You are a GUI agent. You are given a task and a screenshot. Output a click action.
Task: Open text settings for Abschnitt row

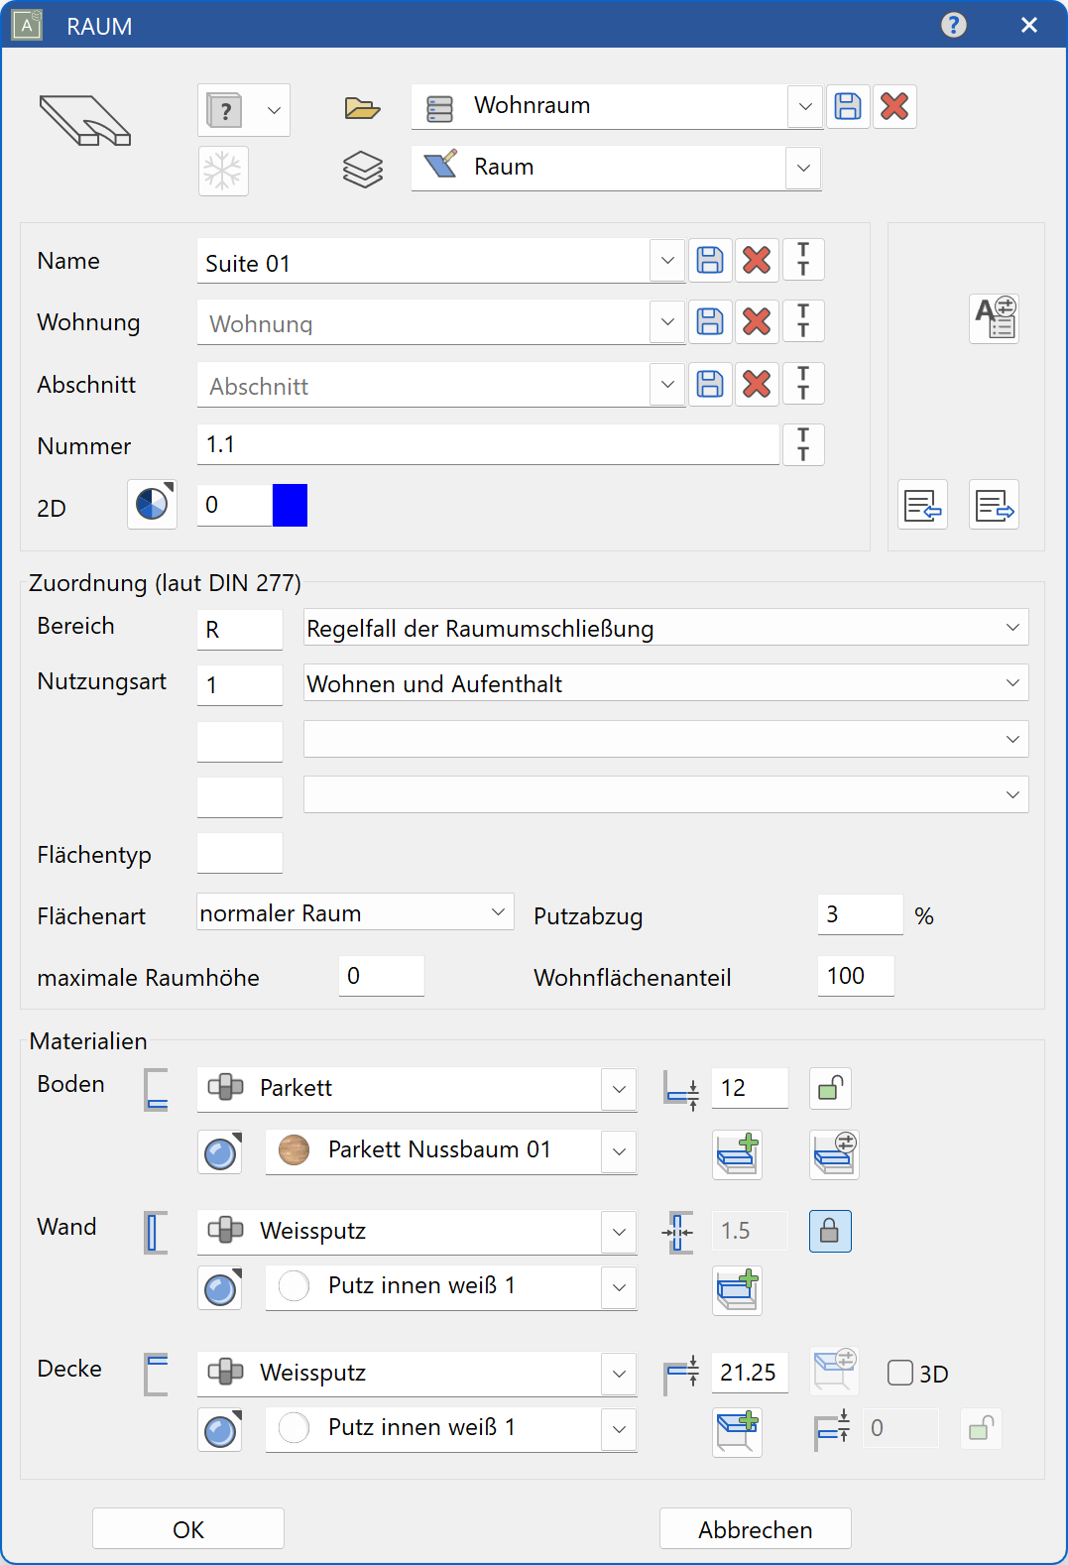click(x=803, y=385)
